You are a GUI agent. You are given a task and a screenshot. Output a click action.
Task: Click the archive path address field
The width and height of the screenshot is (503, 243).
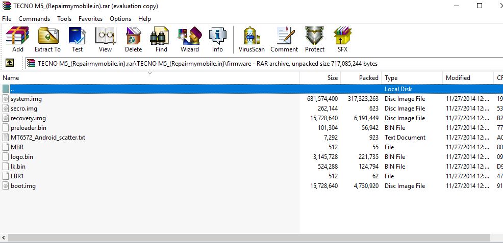(x=255, y=63)
